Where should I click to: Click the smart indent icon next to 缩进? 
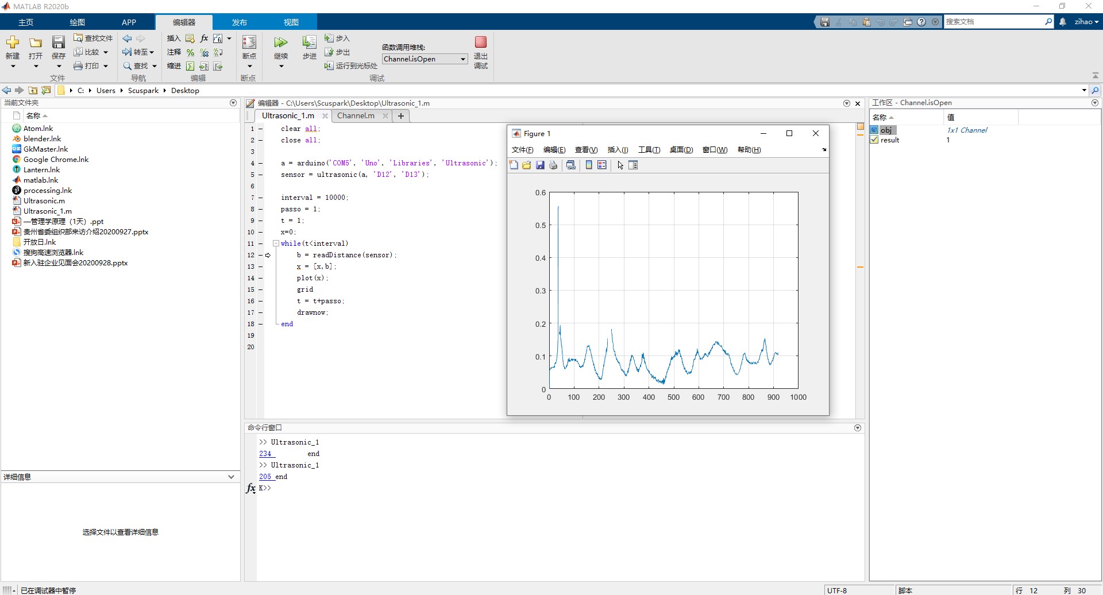tap(190, 66)
